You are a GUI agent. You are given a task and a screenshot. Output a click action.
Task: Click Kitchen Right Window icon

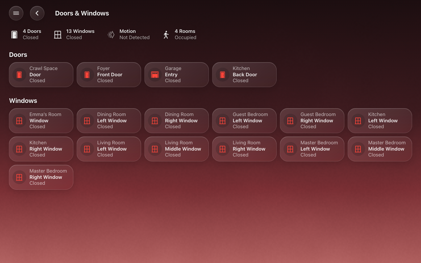(x=19, y=149)
